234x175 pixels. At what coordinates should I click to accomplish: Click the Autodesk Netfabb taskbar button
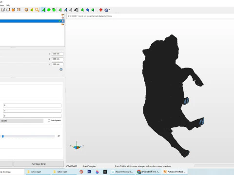click(175, 172)
